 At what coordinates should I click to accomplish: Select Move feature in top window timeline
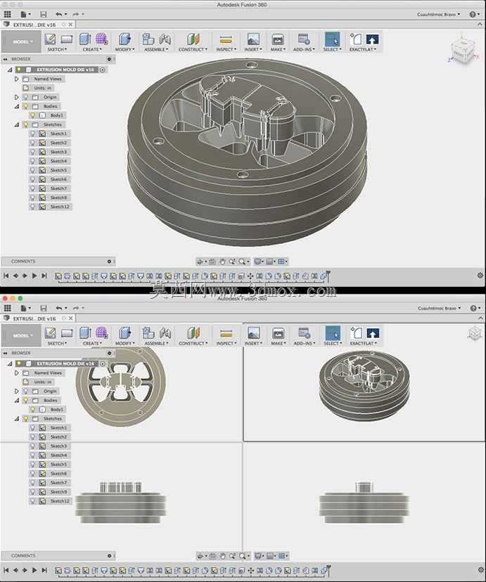250,276
